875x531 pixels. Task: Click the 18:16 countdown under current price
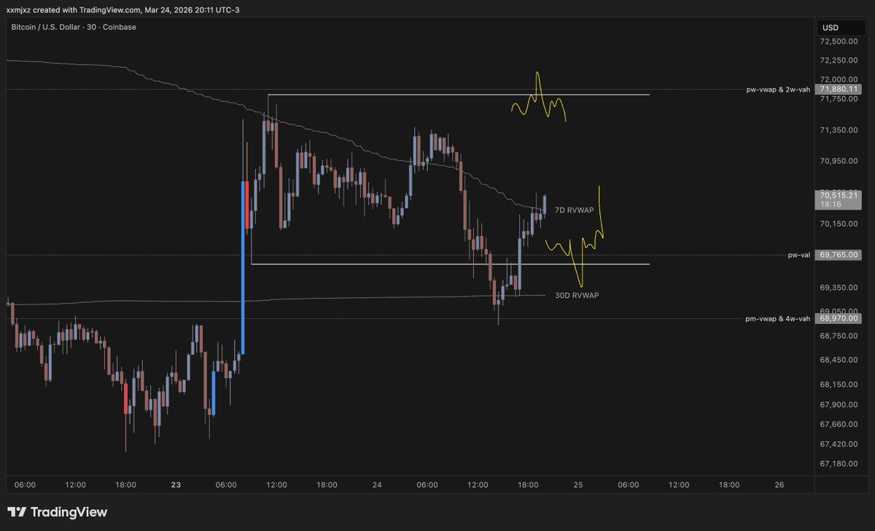click(x=832, y=205)
